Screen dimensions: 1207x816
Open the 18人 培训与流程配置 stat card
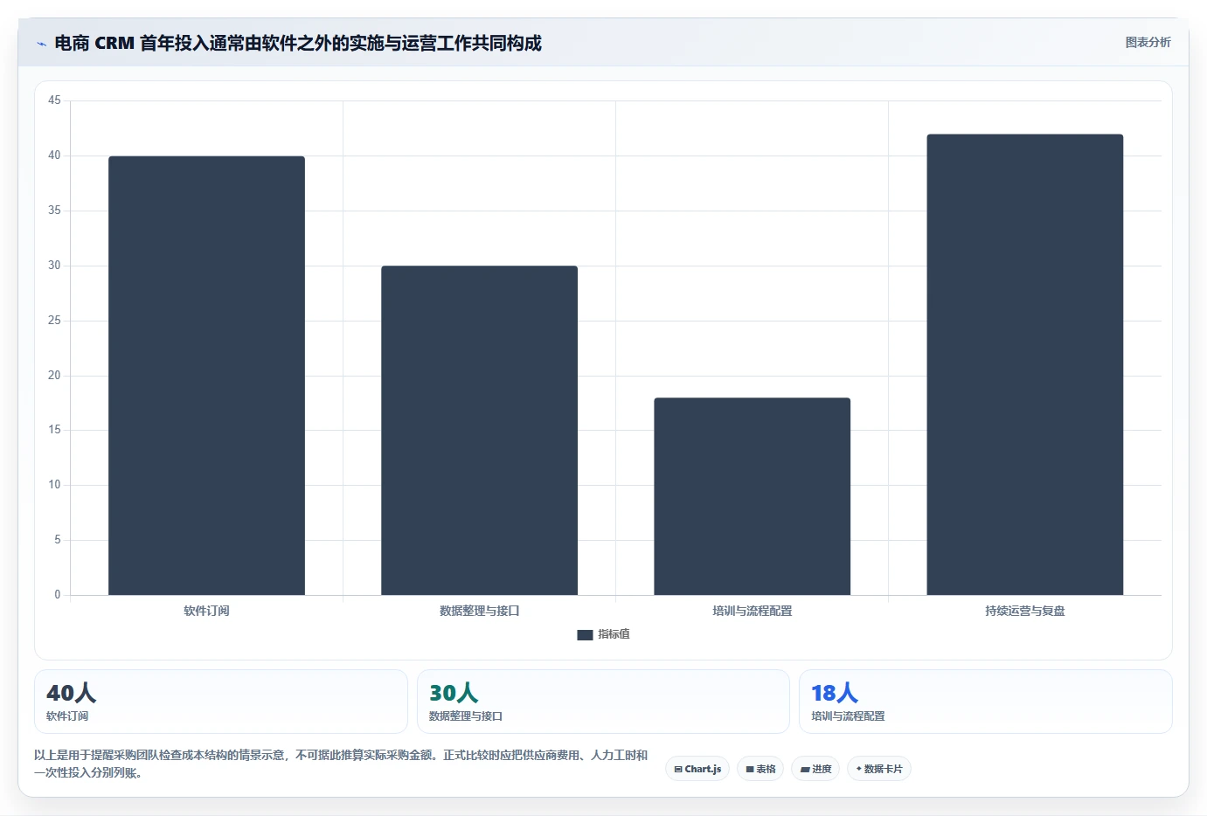pos(985,702)
